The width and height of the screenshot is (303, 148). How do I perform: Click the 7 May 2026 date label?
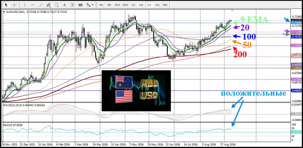pos(137,145)
